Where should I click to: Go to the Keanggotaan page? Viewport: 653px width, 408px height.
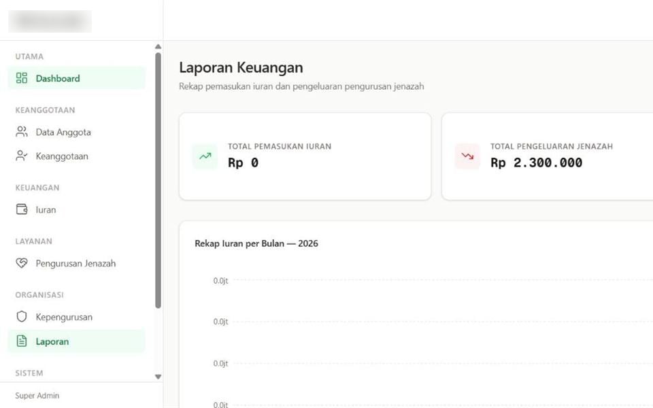pos(77,156)
